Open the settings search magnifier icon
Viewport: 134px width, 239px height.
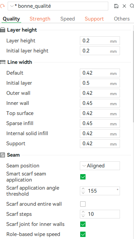click(x=132, y=6)
